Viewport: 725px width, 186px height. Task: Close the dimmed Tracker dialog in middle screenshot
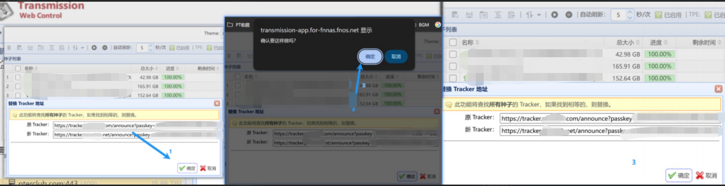437,112
